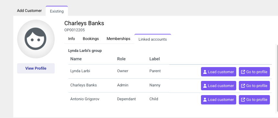Select the Linked accounts tab

pyautogui.click(x=153, y=39)
